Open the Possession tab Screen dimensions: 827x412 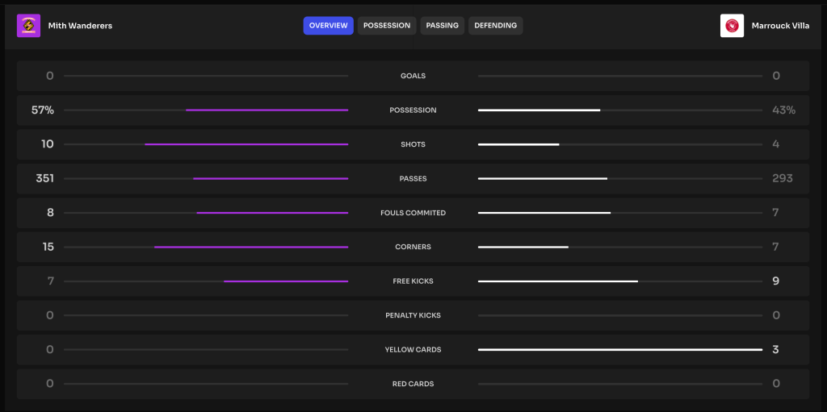point(387,26)
